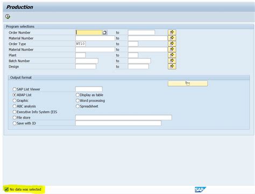Select Save with ID option
The width and height of the screenshot is (255, 194).
(15, 123)
